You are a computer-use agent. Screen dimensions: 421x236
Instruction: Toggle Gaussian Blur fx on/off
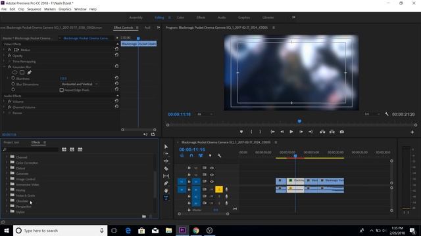[9, 67]
